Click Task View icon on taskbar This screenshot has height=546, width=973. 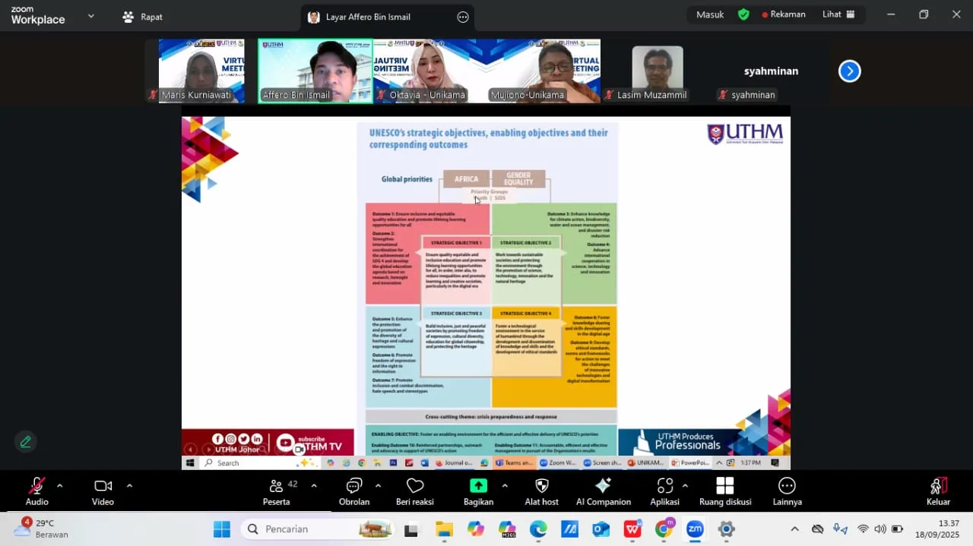click(411, 529)
